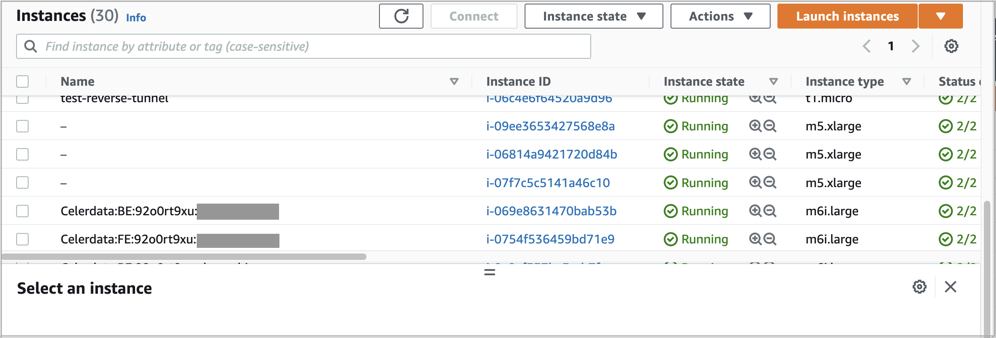
Task: Click the Name column header
Action: tap(77, 81)
